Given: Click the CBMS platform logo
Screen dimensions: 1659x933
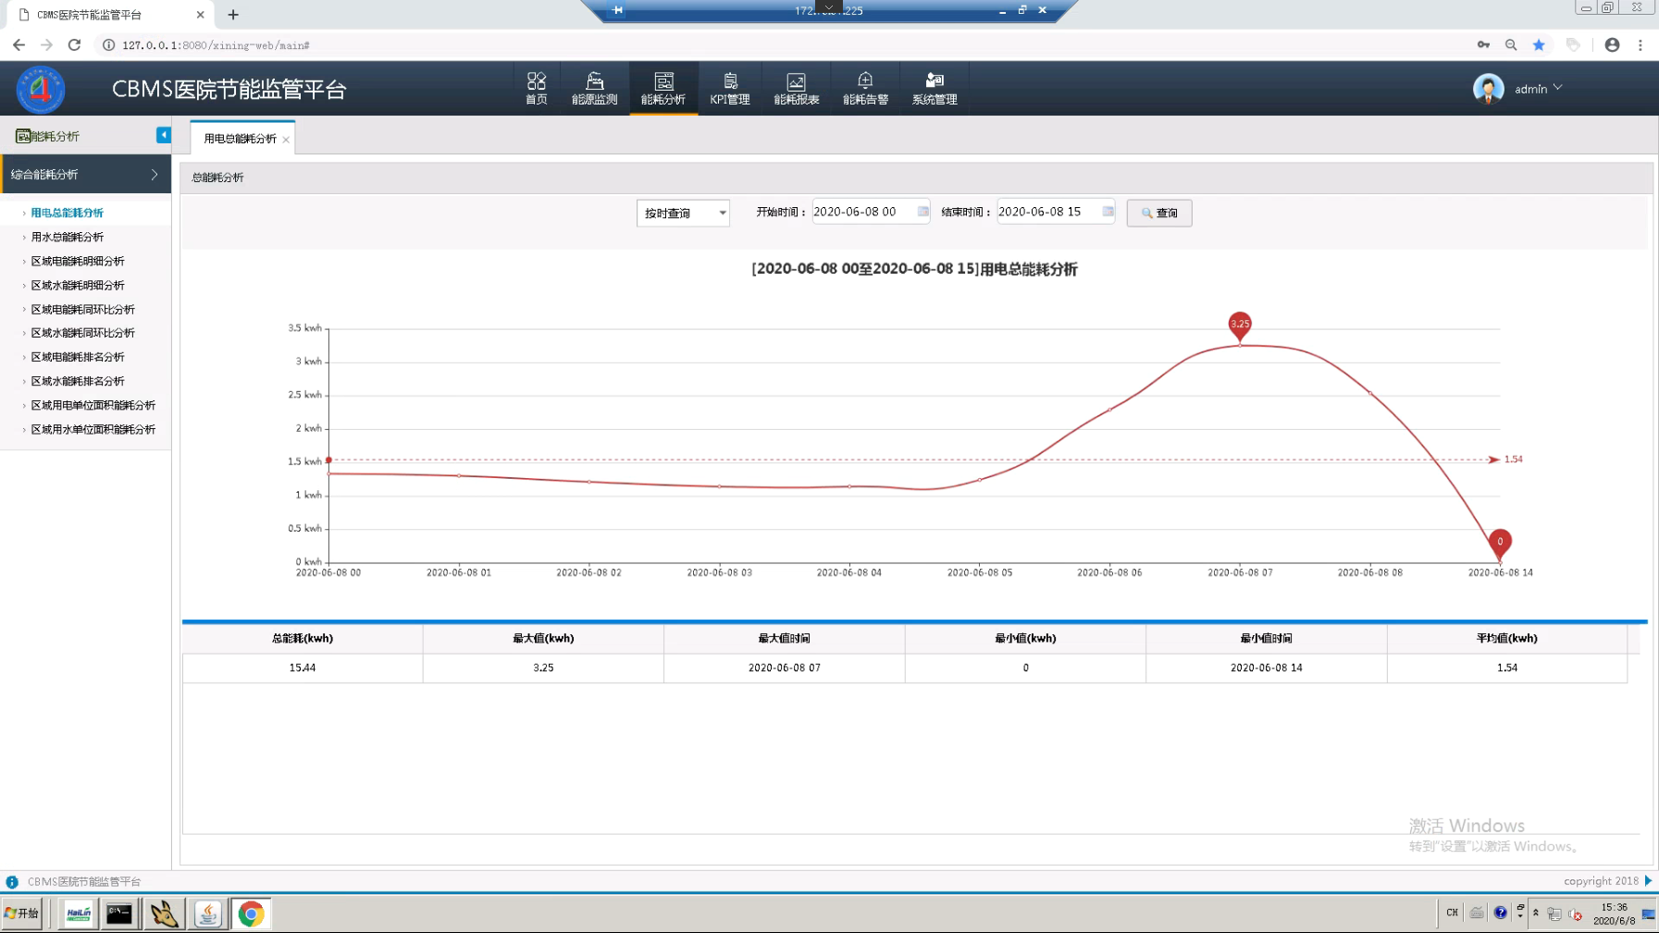Looking at the screenshot, I should pyautogui.click(x=41, y=89).
